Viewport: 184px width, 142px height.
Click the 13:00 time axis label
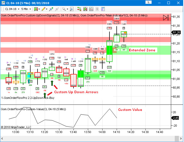point(16,132)
